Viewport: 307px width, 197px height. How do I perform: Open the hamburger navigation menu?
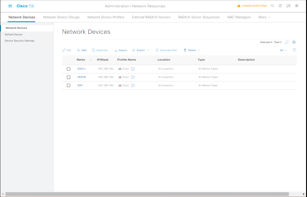point(10,6)
